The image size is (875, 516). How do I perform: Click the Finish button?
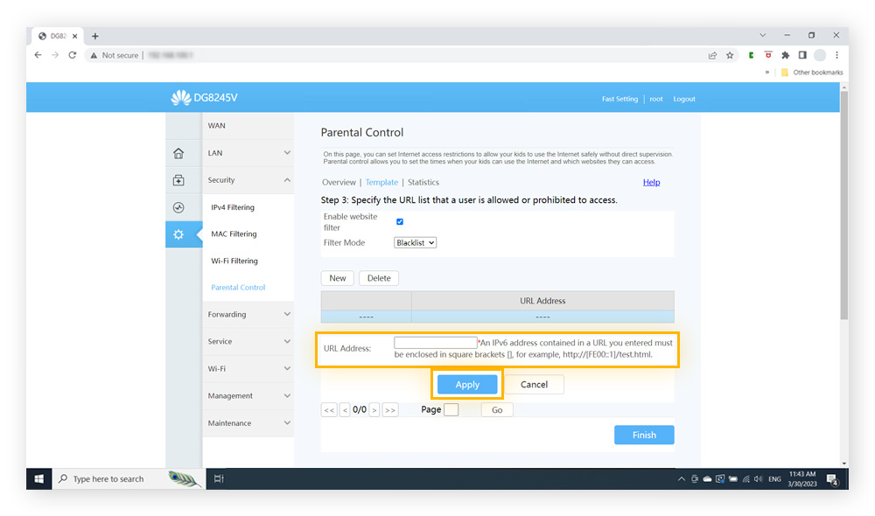[644, 436]
